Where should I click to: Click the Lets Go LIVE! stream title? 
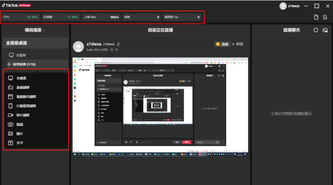point(97,50)
